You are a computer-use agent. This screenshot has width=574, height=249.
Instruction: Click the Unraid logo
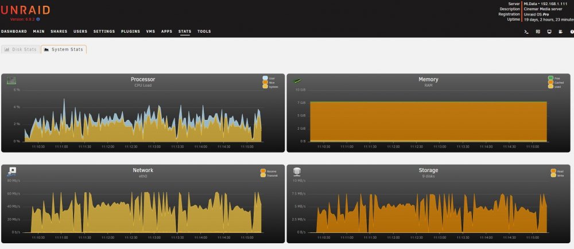coord(25,10)
